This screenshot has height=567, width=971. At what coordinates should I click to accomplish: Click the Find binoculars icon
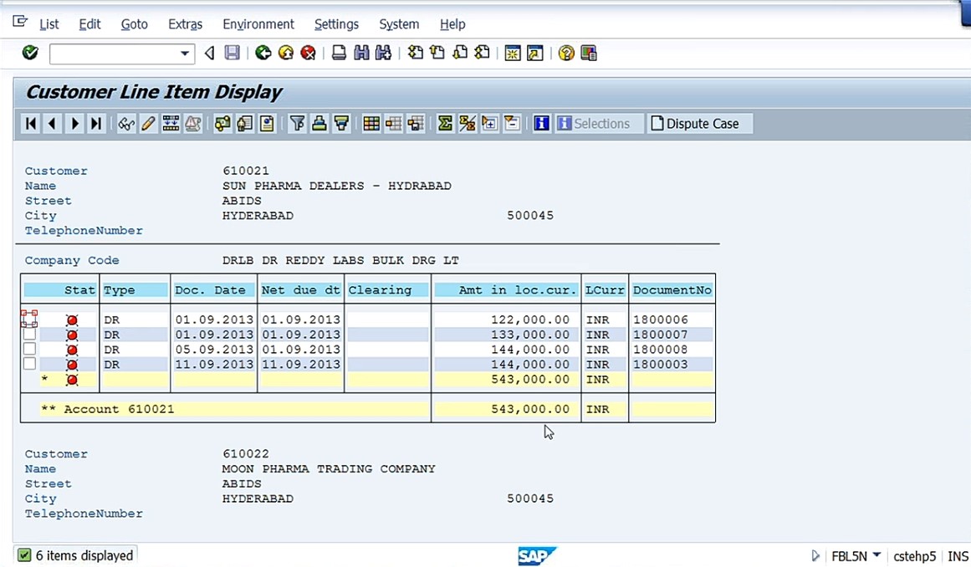point(361,53)
